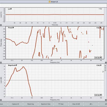Open magnitude plot settings gear
Image resolution: width=107 pixels, height=107 pixels.
[x=106, y=100]
